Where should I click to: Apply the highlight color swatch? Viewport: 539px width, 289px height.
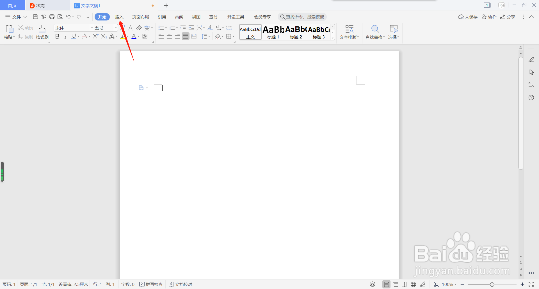click(x=123, y=36)
